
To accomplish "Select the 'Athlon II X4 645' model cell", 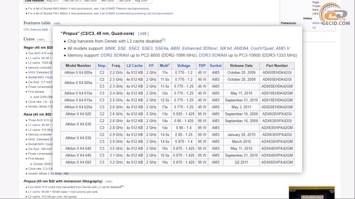I will pos(78,155).
